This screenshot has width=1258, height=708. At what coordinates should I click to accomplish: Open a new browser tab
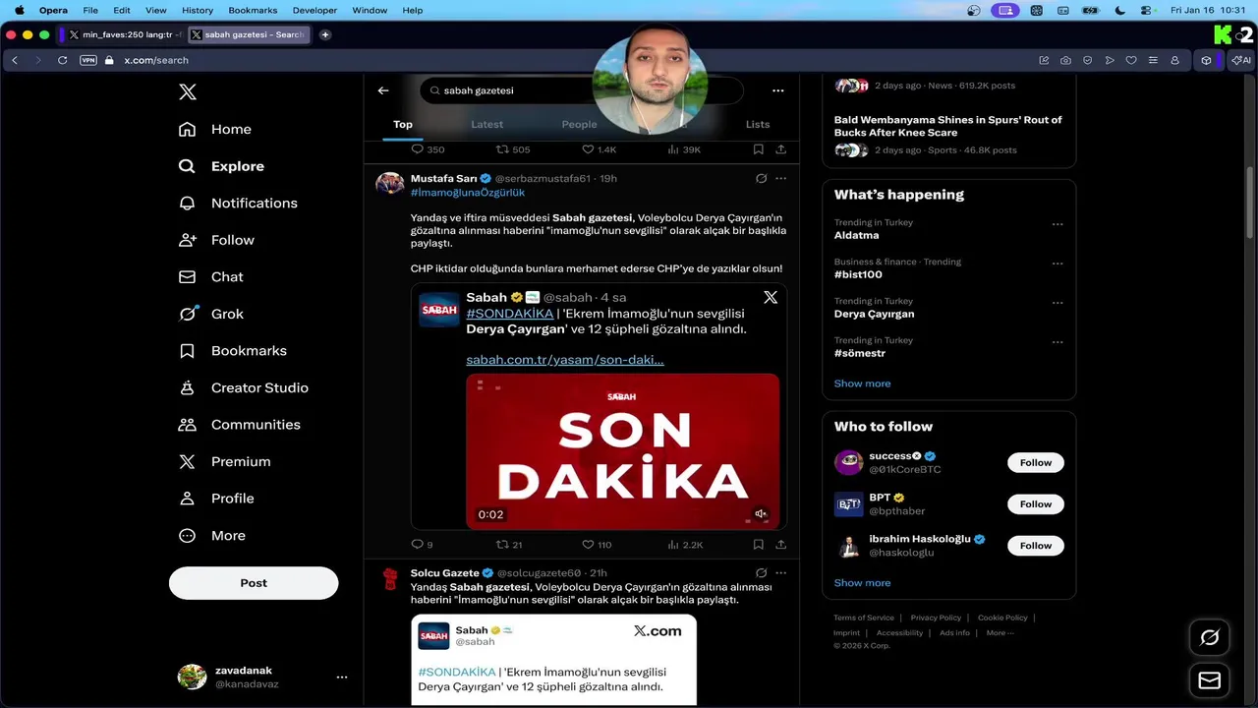pos(325,34)
